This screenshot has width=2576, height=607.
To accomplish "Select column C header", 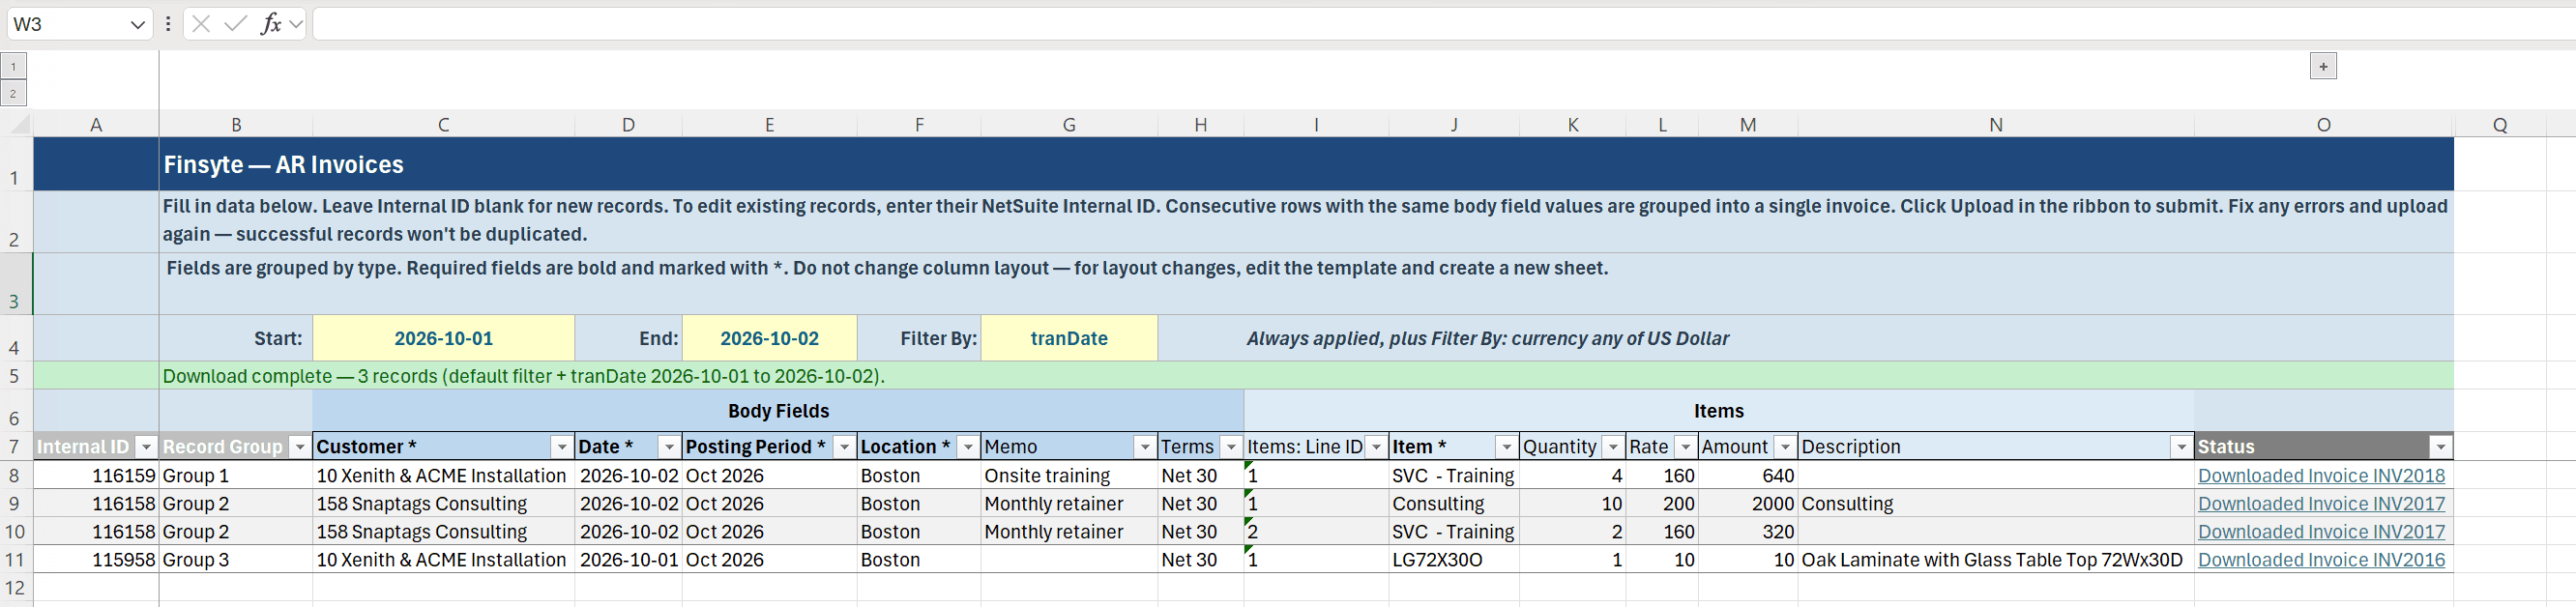I will click(x=443, y=124).
